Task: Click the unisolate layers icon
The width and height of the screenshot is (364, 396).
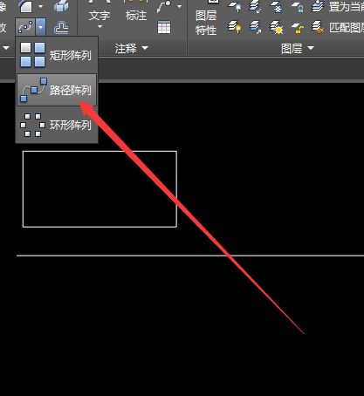Action: pos(256,27)
